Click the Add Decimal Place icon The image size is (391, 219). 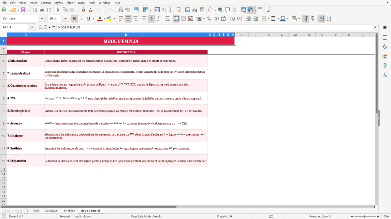click(x=232, y=19)
